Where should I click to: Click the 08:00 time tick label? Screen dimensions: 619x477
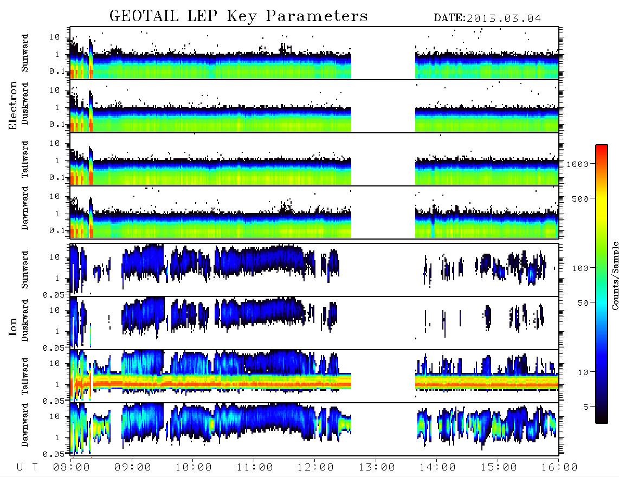[72, 468]
